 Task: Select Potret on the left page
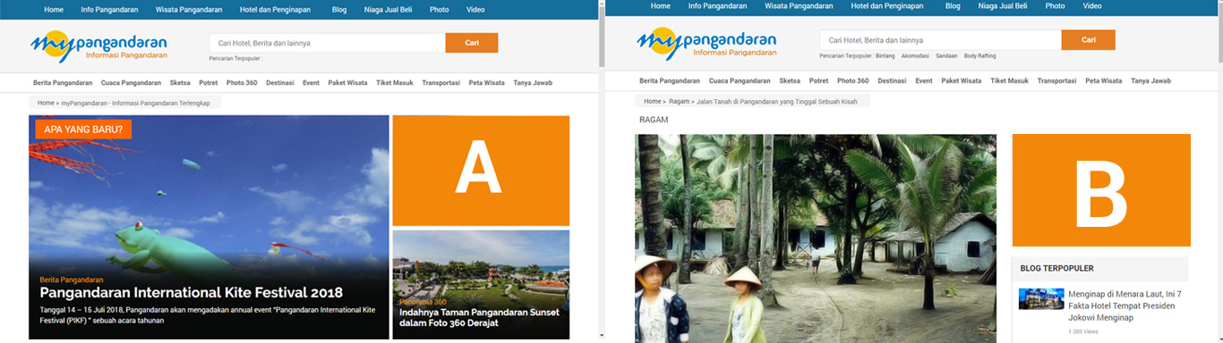209,82
